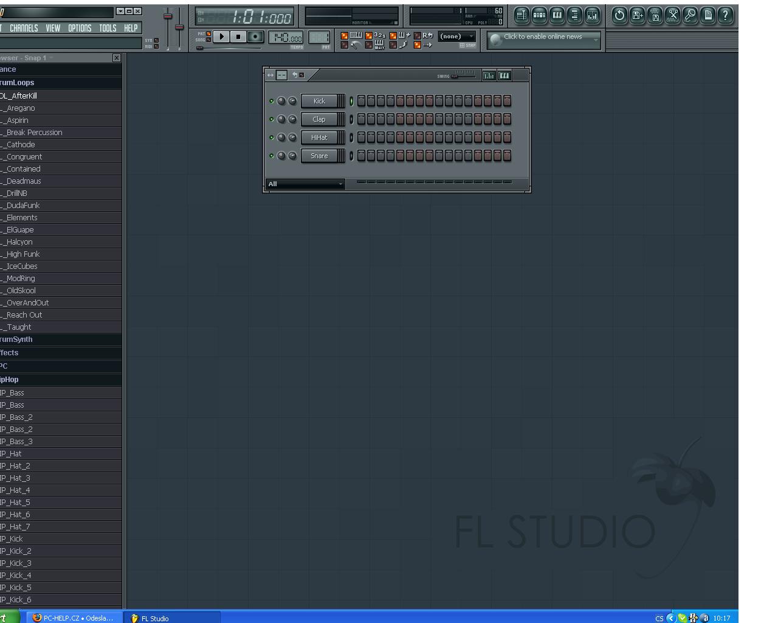Viewport: 778px width, 623px height.
Task: Toggle the blend recording switch
Action: pos(393,36)
